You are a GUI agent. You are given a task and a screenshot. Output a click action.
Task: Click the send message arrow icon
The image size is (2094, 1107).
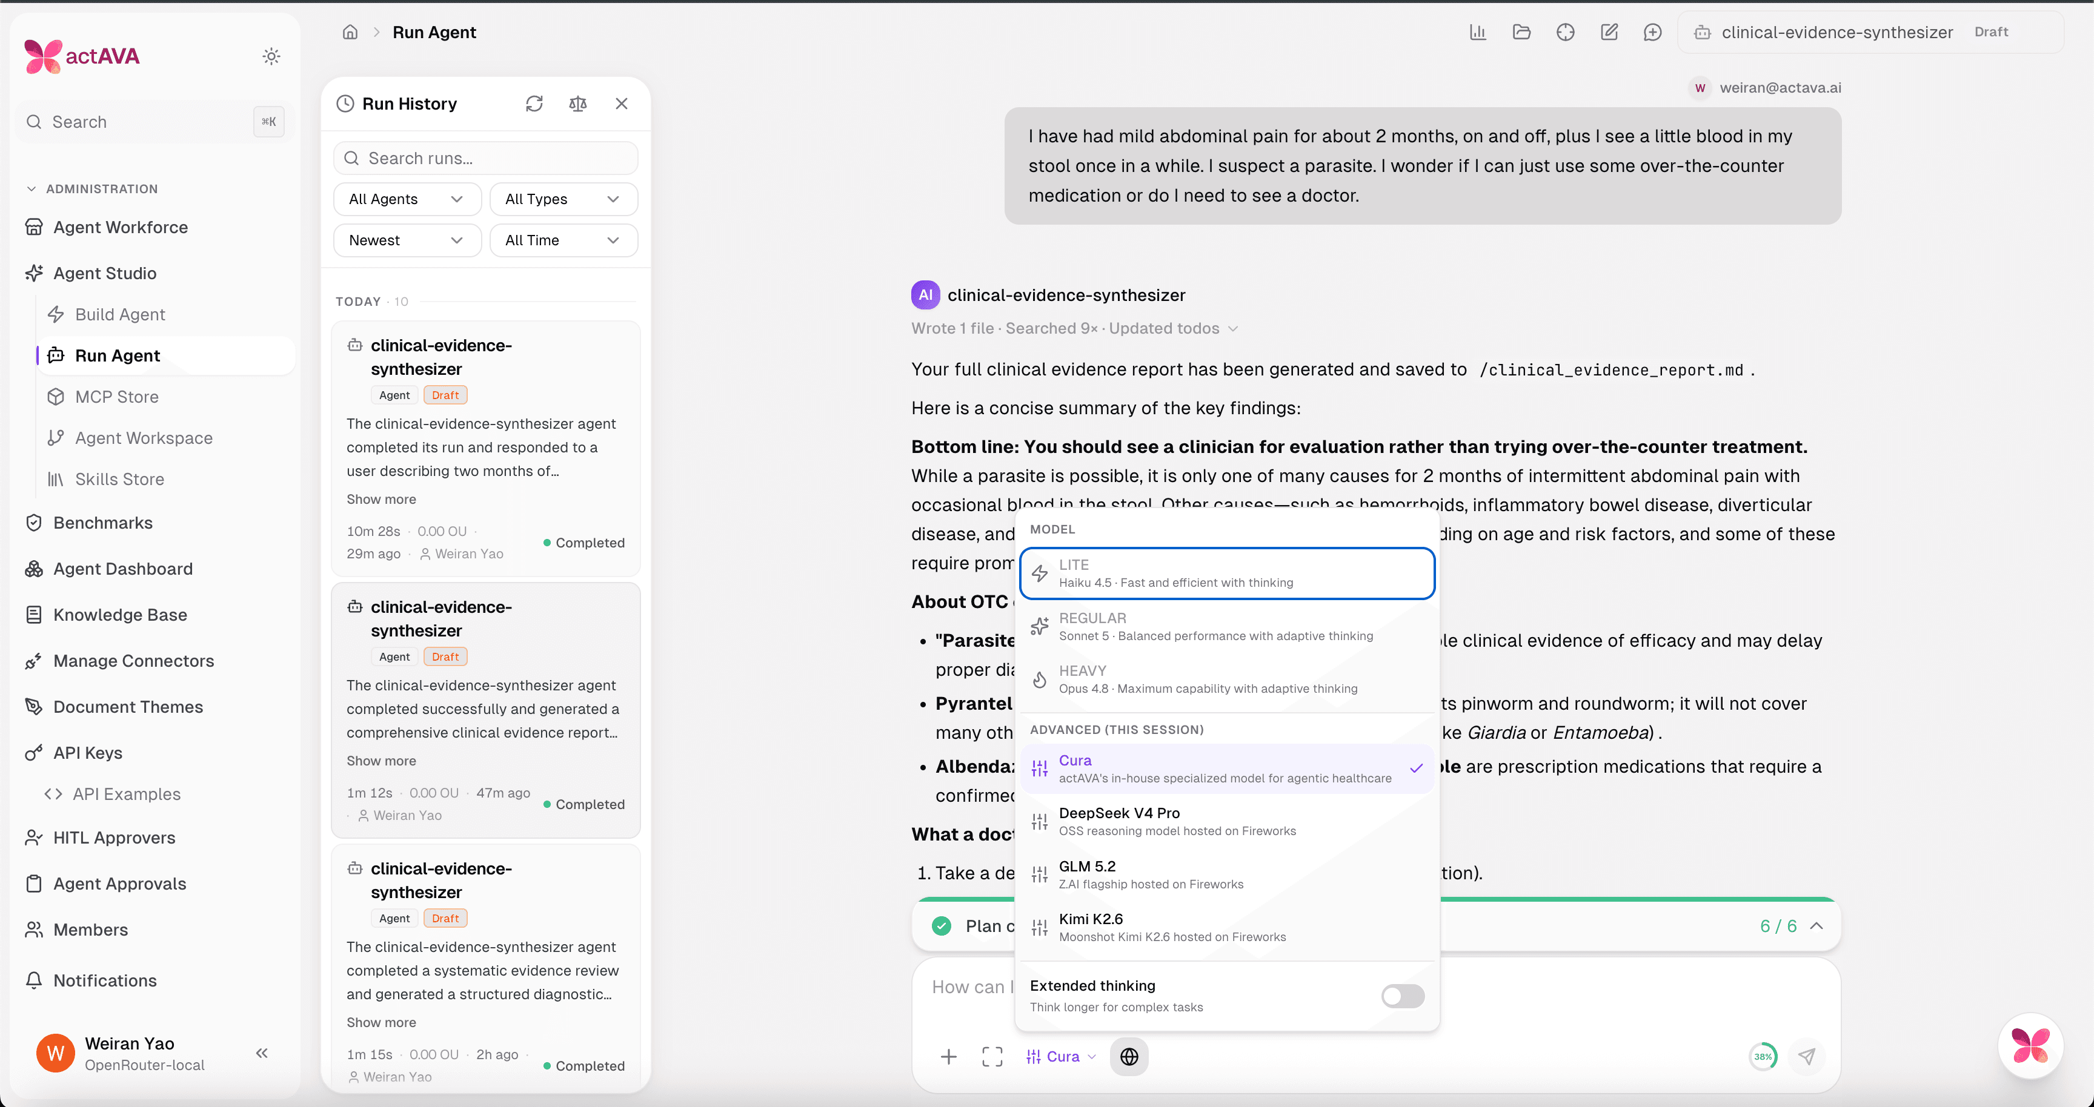(1807, 1057)
